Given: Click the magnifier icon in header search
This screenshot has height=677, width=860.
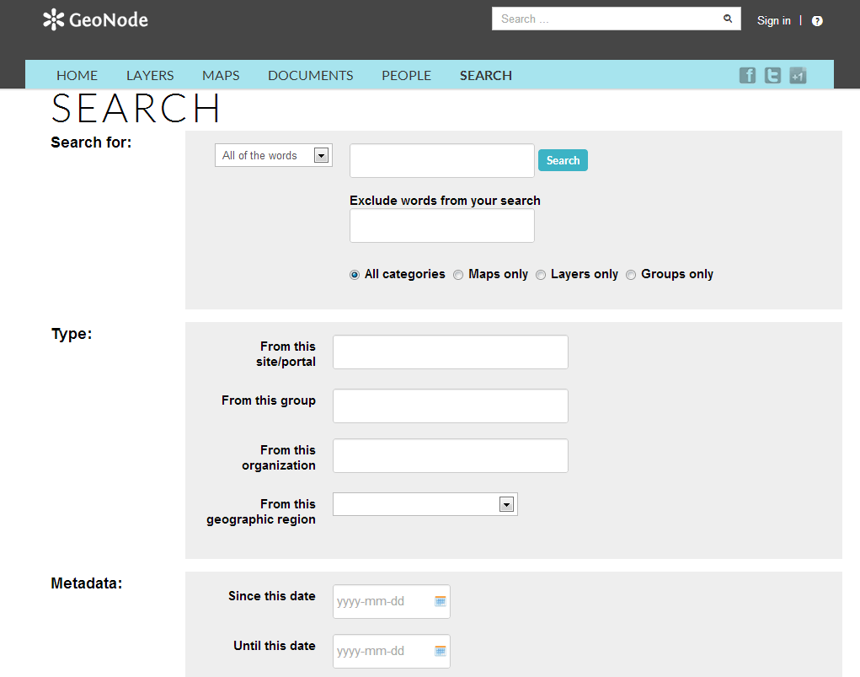Looking at the screenshot, I should (x=728, y=19).
